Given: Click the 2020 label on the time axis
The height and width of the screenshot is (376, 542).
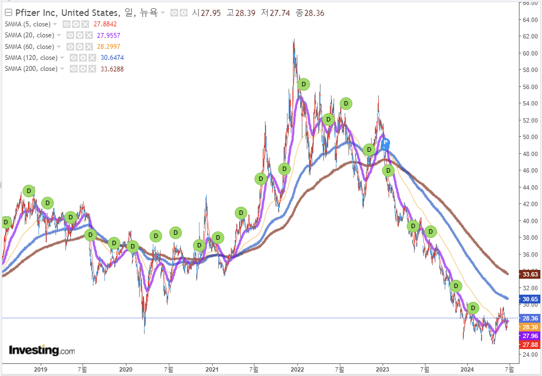Looking at the screenshot, I should [x=126, y=369].
